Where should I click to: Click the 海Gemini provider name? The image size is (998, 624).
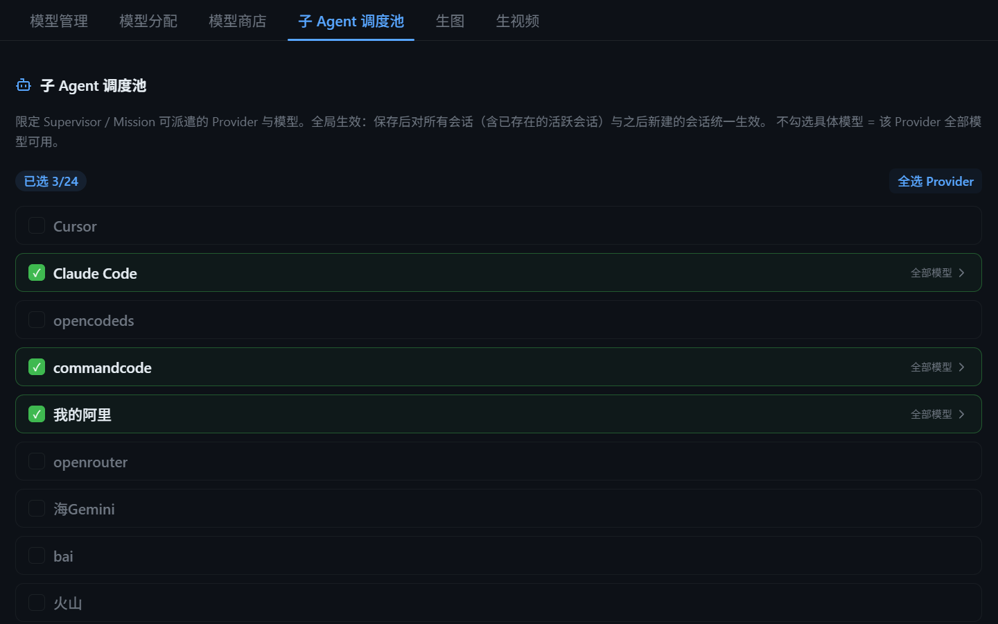click(84, 509)
